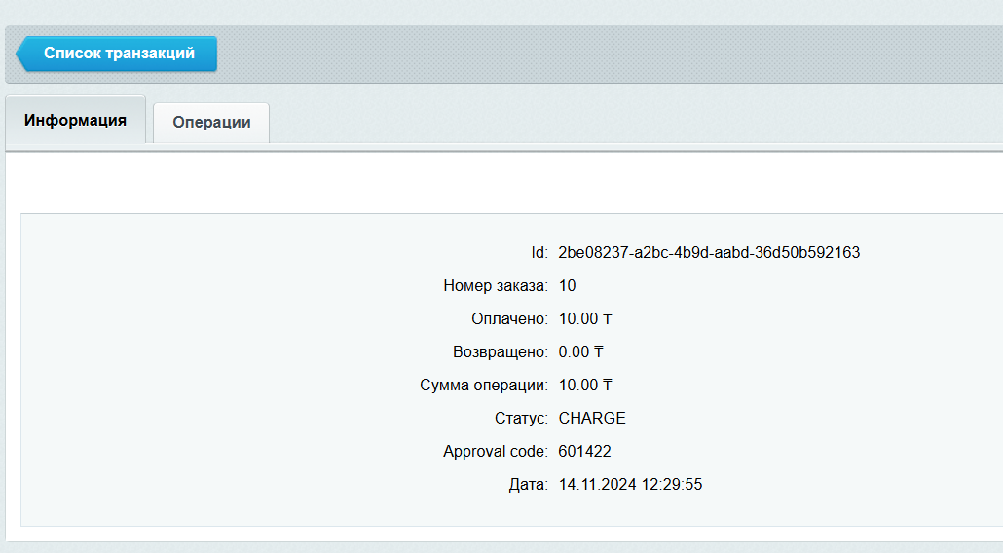Click the Оплачено amount 10.00 ₸
This screenshot has height=553, width=1003.
(584, 319)
